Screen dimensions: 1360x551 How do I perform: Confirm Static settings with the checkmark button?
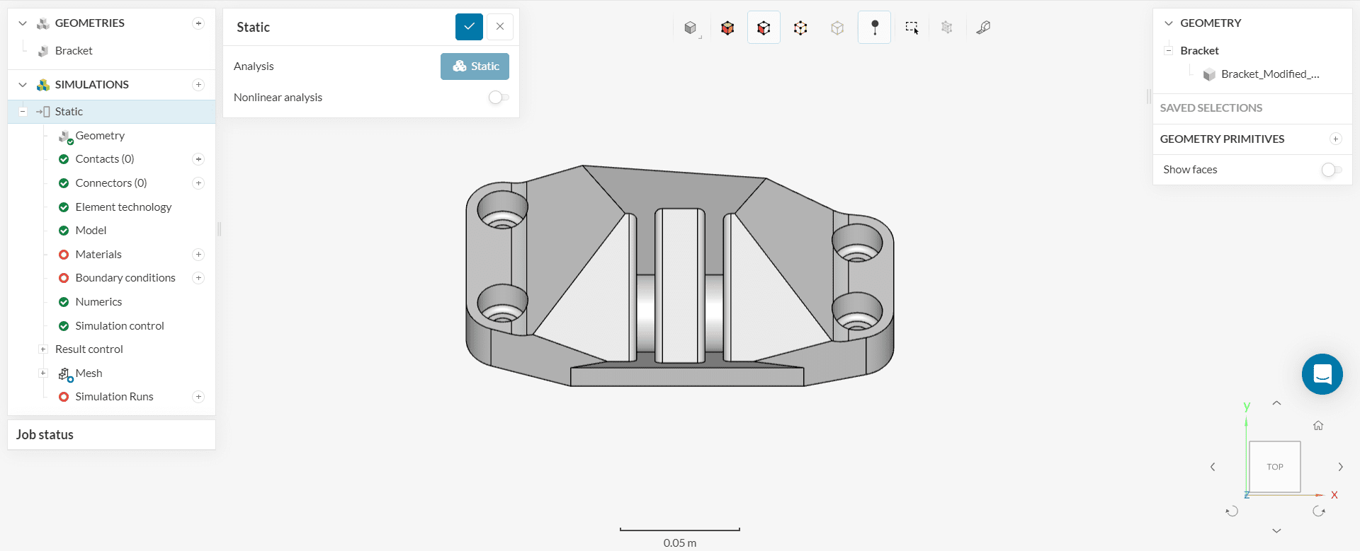point(469,27)
